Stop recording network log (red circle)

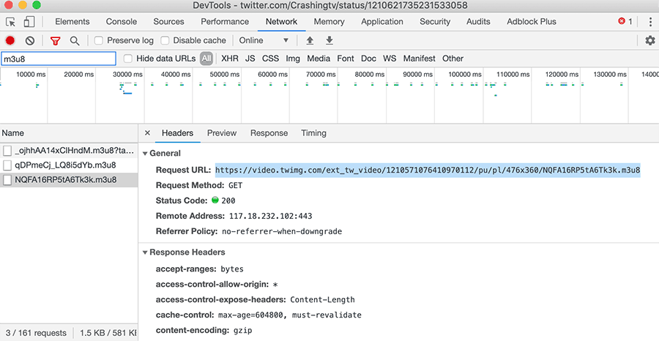10,41
